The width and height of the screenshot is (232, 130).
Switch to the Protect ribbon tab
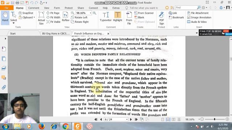[x=69, y=8]
